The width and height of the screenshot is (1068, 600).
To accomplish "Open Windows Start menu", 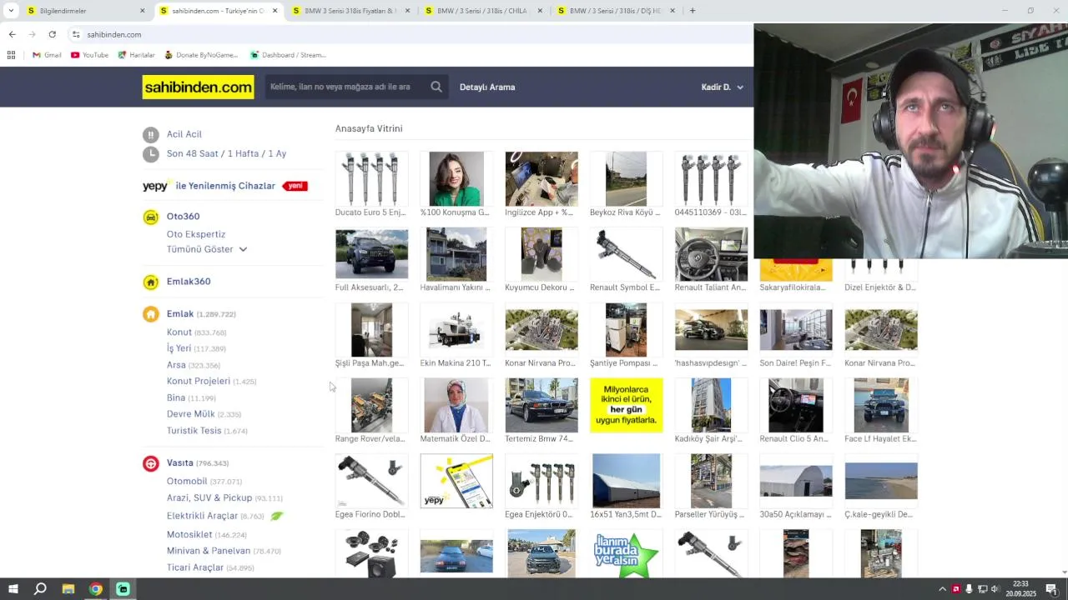I will (x=13, y=589).
